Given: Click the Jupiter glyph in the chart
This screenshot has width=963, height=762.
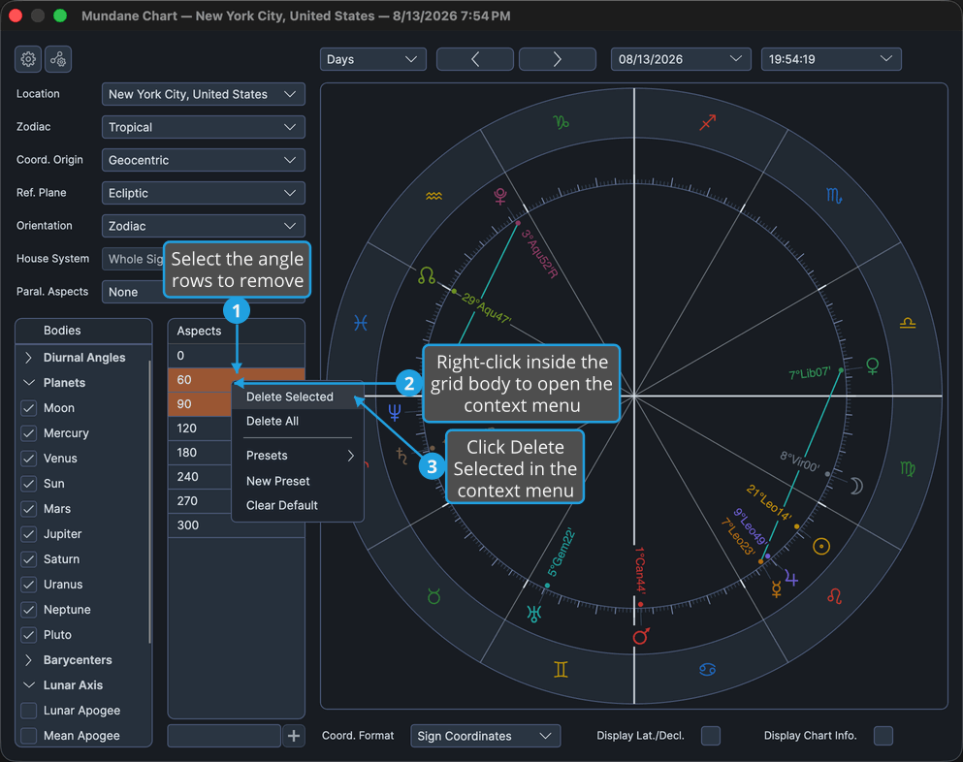Looking at the screenshot, I should (x=791, y=579).
